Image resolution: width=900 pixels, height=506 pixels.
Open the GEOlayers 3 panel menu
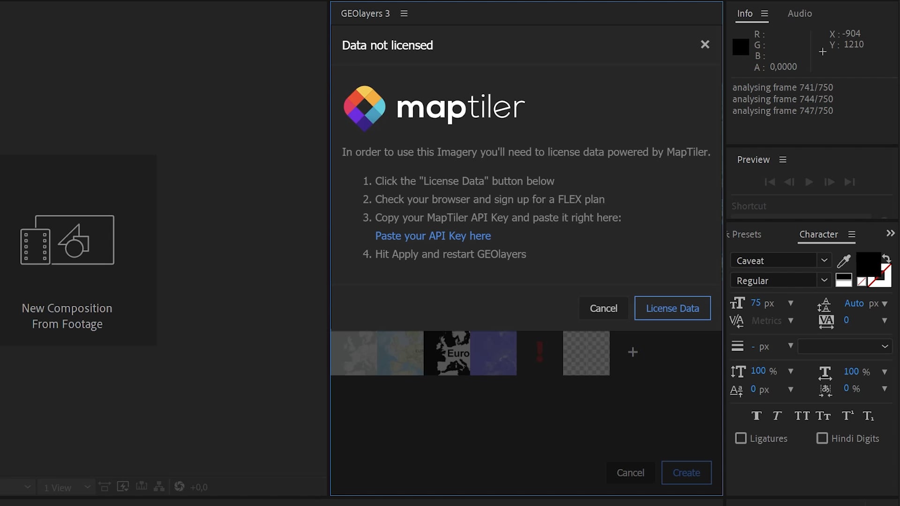[404, 13]
